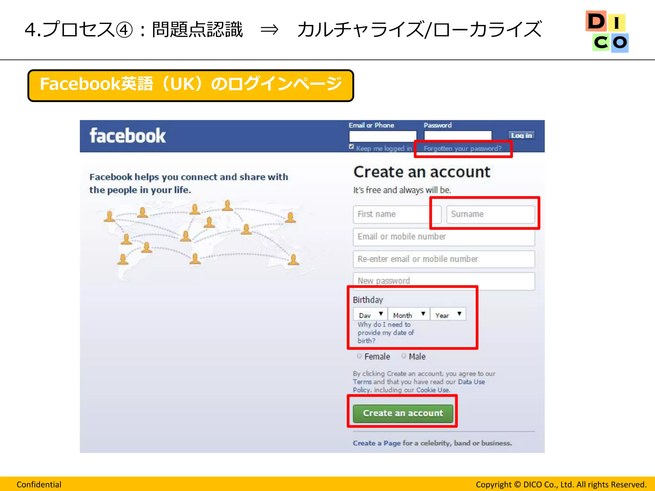Click the 'Birthday' label
This screenshot has height=491, width=655.
(x=368, y=300)
